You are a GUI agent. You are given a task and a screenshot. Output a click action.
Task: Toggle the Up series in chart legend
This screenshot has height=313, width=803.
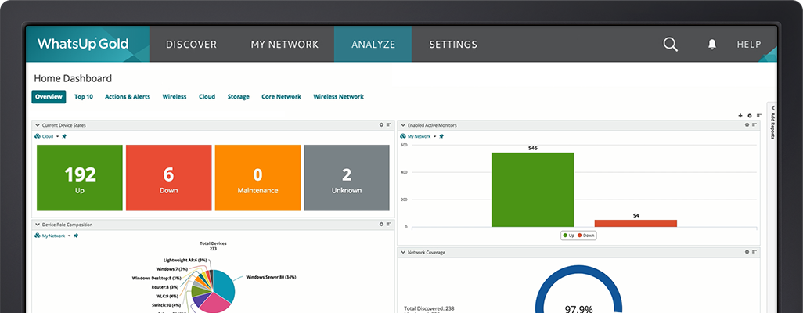(x=569, y=235)
